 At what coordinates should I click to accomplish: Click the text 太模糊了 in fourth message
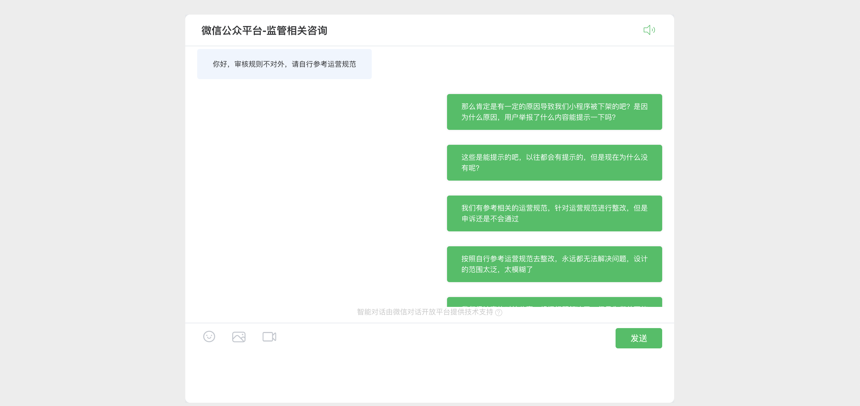(518, 270)
